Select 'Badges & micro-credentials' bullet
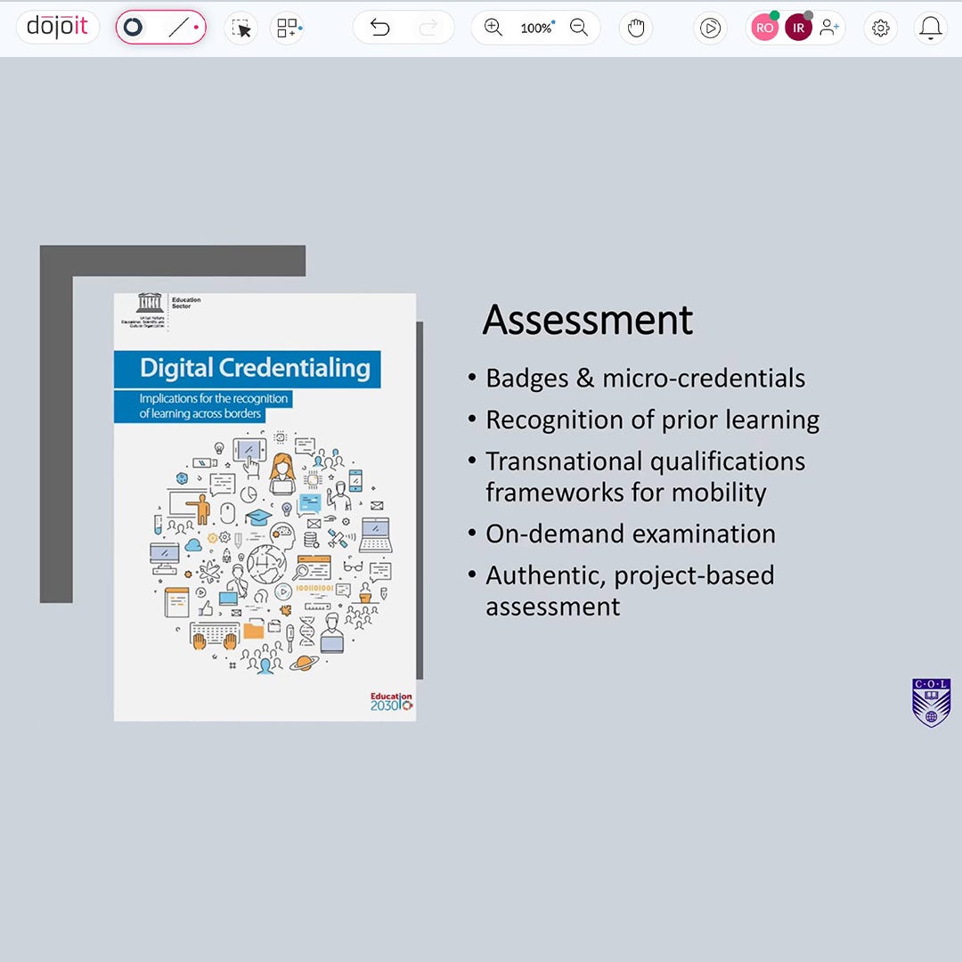Screen dimensions: 962x962 pos(646,378)
